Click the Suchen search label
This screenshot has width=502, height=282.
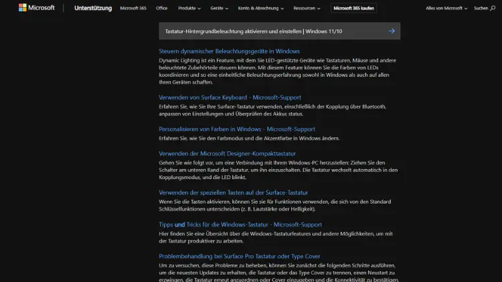click(x=481, y=8)
